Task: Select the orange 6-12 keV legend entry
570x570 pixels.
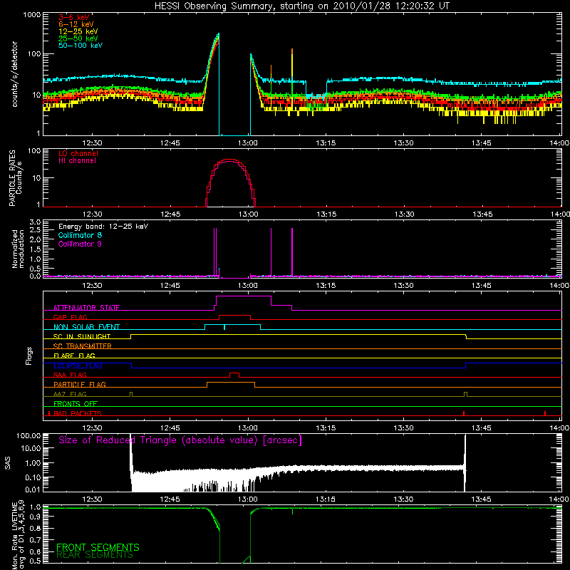Action: [x=76, y=24]
